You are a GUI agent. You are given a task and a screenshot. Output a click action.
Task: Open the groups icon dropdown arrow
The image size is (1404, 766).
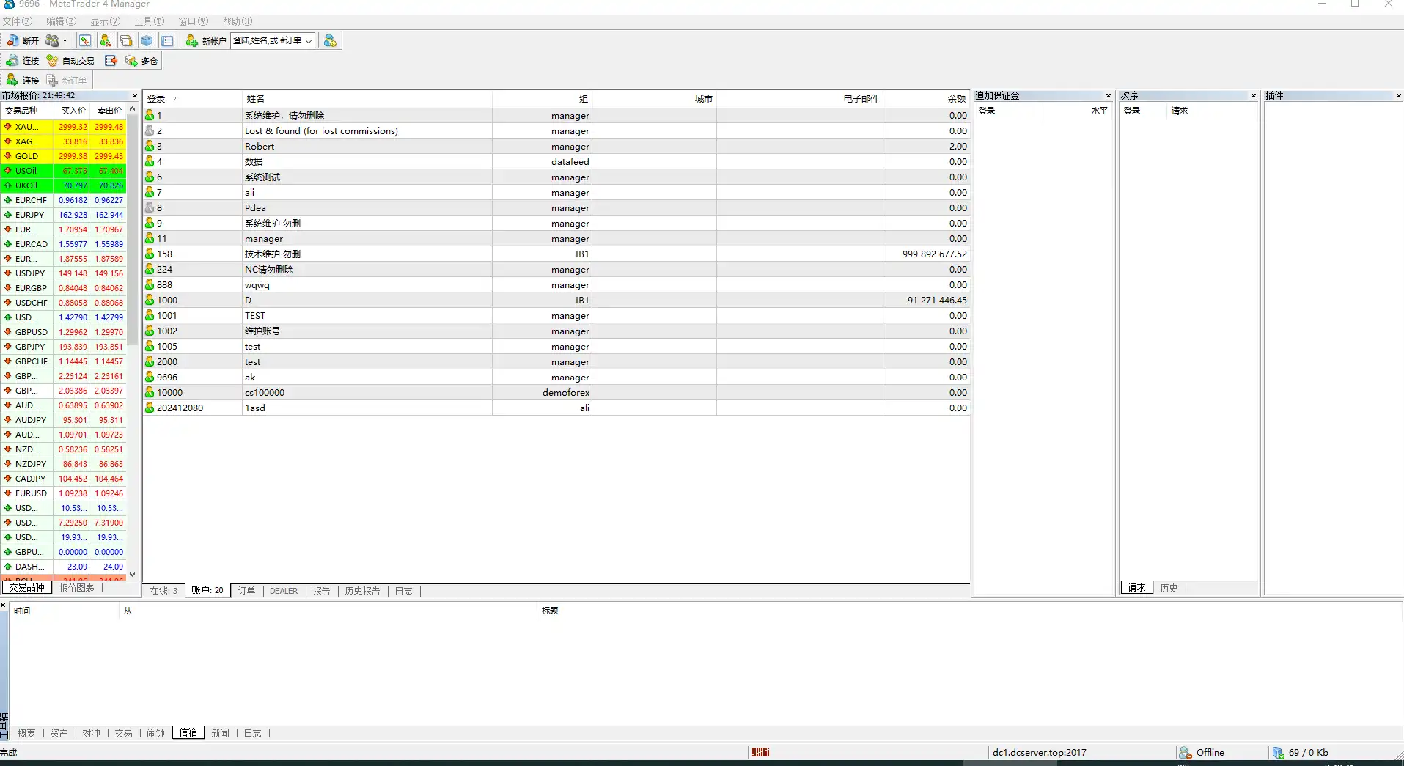tap(65, 41)
